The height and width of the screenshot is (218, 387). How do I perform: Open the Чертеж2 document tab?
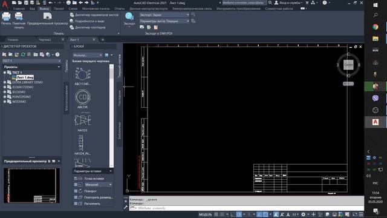[45, 39]
